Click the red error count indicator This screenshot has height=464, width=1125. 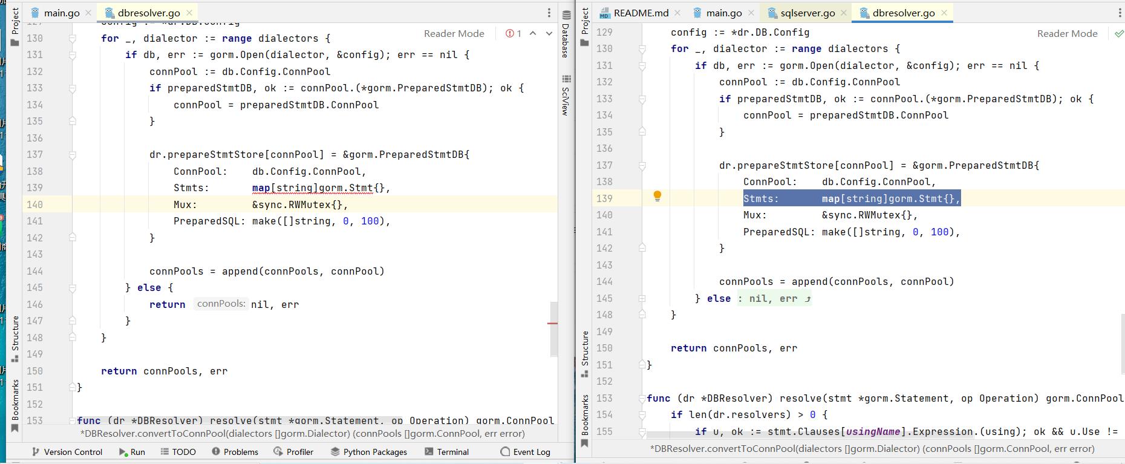514,34
